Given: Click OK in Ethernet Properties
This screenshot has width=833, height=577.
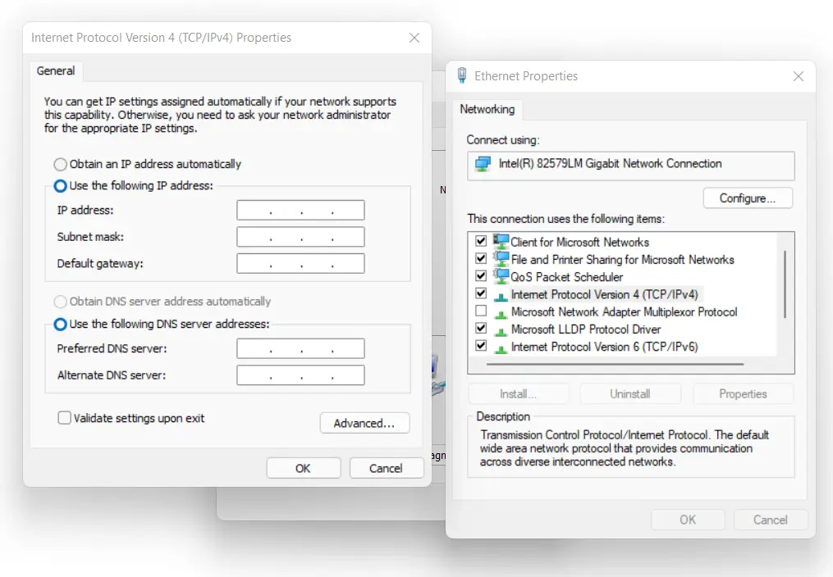Looking at the screenshot, I should coord(688,520).
